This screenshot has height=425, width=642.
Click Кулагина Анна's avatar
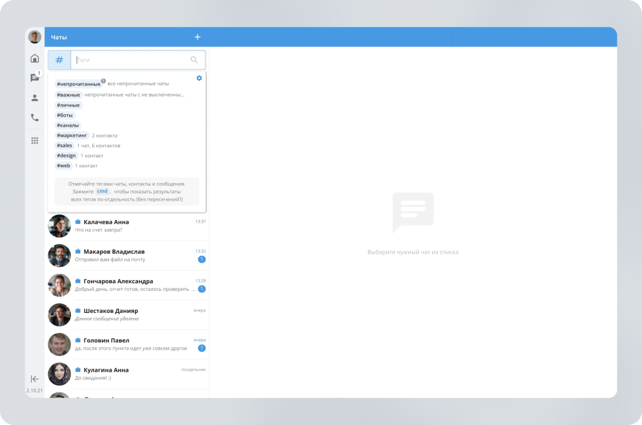pos(60,374)
